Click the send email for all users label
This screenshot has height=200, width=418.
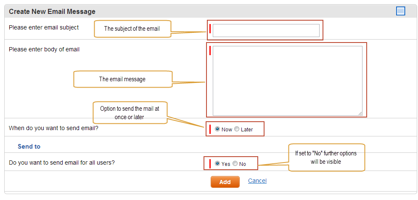61,163
